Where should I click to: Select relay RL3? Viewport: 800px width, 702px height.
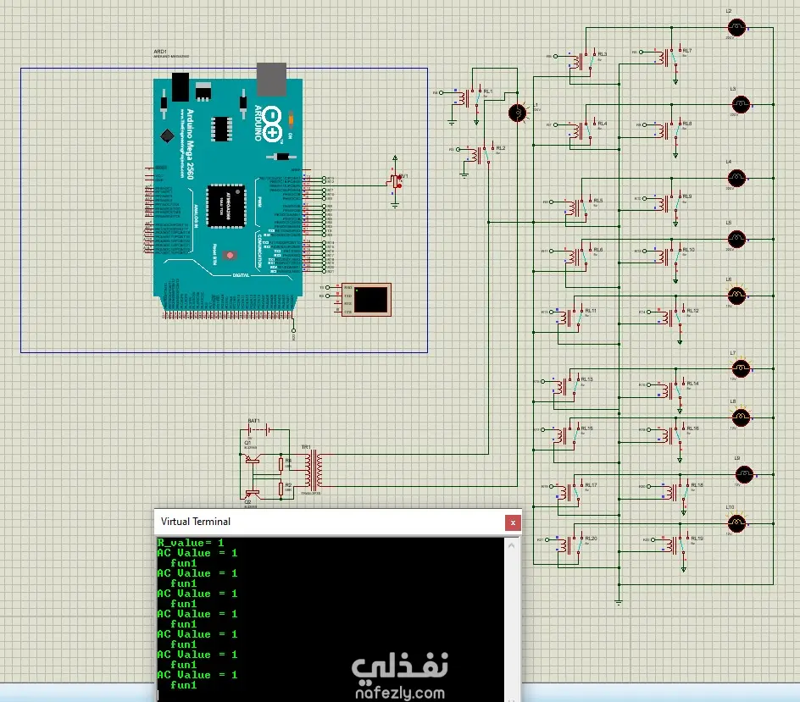tap(583, 61)
